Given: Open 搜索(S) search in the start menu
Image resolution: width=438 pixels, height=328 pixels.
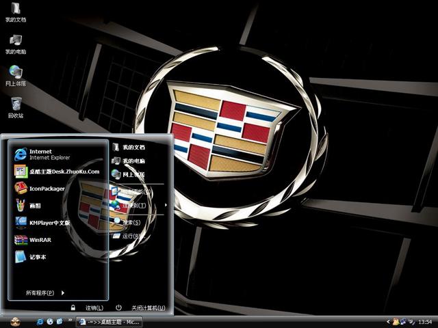Looking at the screenshot, I should 127,222.
